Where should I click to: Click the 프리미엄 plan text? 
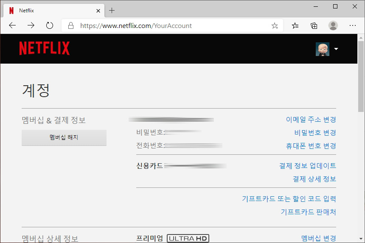[149, 238]
